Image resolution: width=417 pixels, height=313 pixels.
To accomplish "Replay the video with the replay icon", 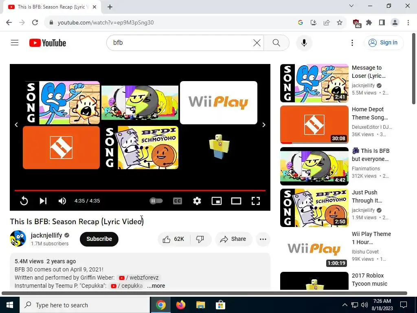I will [x=24, y=201].
